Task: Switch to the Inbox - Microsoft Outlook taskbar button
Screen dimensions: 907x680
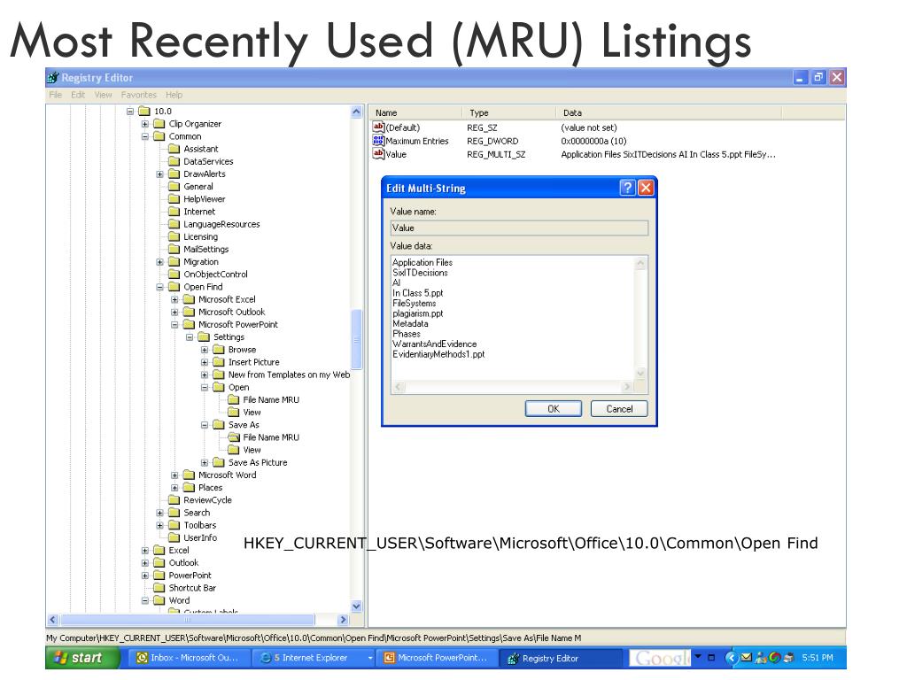Action: [x=189, y=658]
